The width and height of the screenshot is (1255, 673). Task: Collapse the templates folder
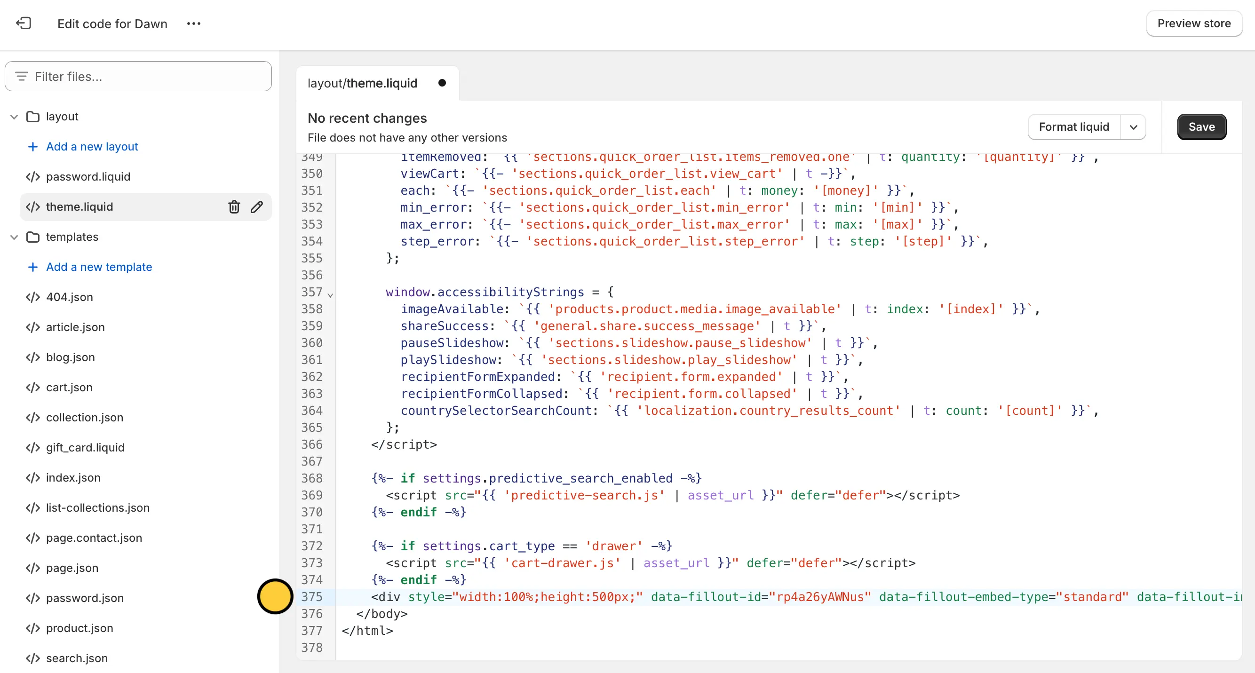point(14,237)
